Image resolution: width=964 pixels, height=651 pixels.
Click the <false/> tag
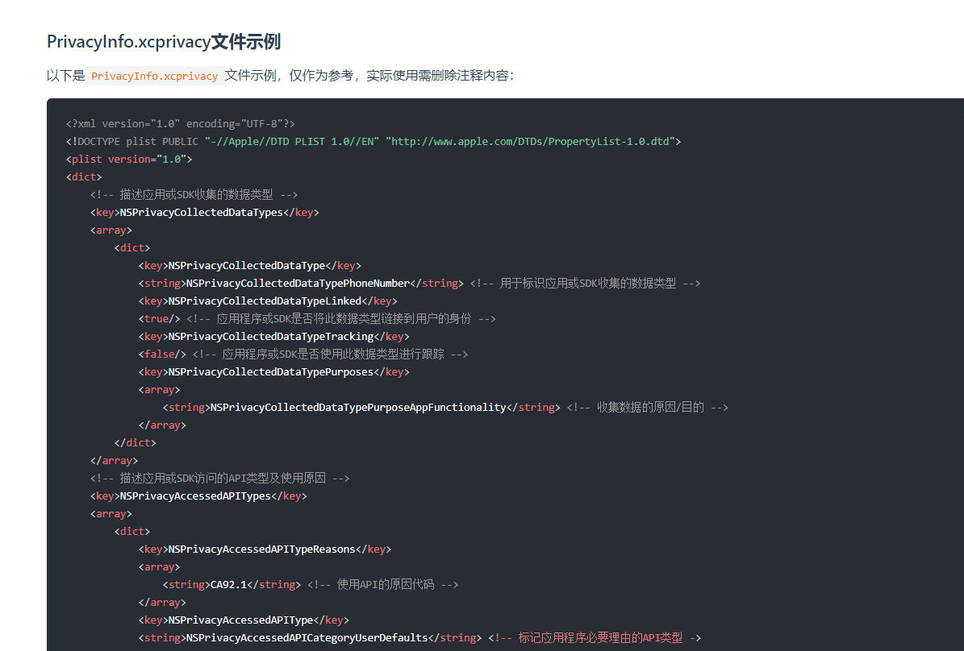point(162,355)
